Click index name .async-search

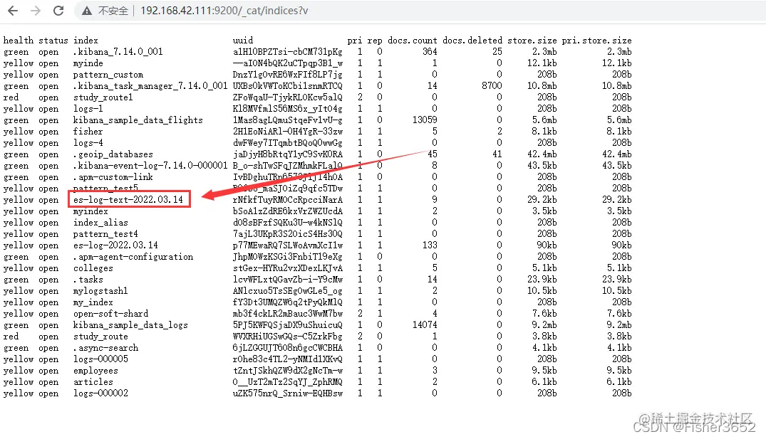pyautogui.click(x=105, y=348)
